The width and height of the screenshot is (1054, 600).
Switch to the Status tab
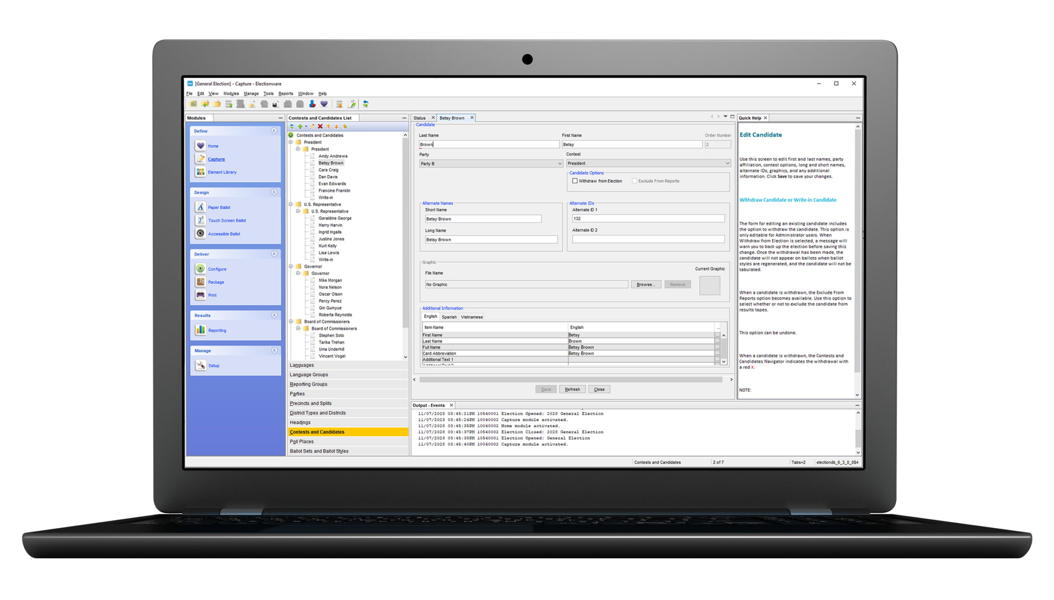point(420,118)
